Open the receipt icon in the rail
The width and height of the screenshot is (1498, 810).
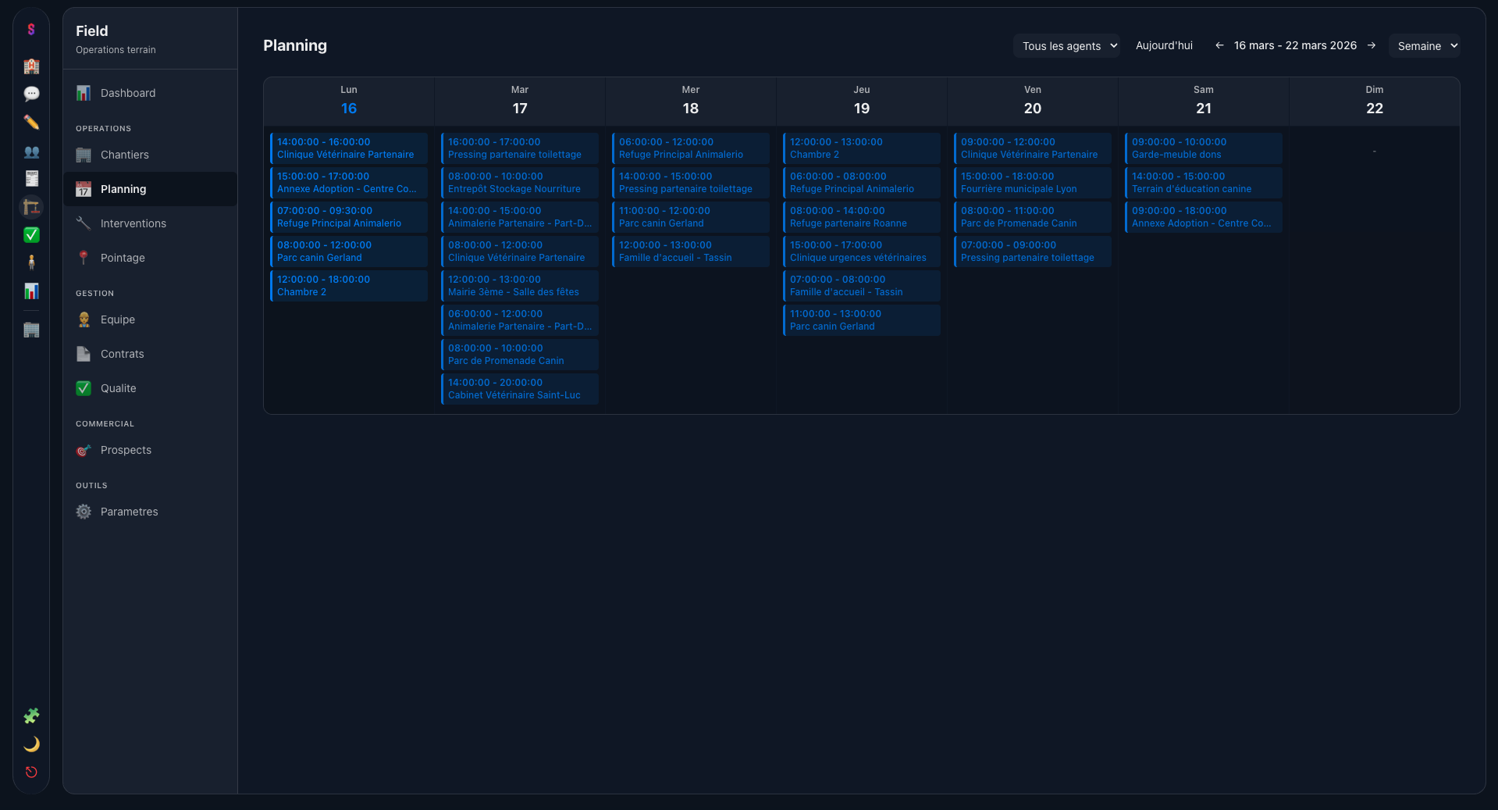tap(31, 179)
